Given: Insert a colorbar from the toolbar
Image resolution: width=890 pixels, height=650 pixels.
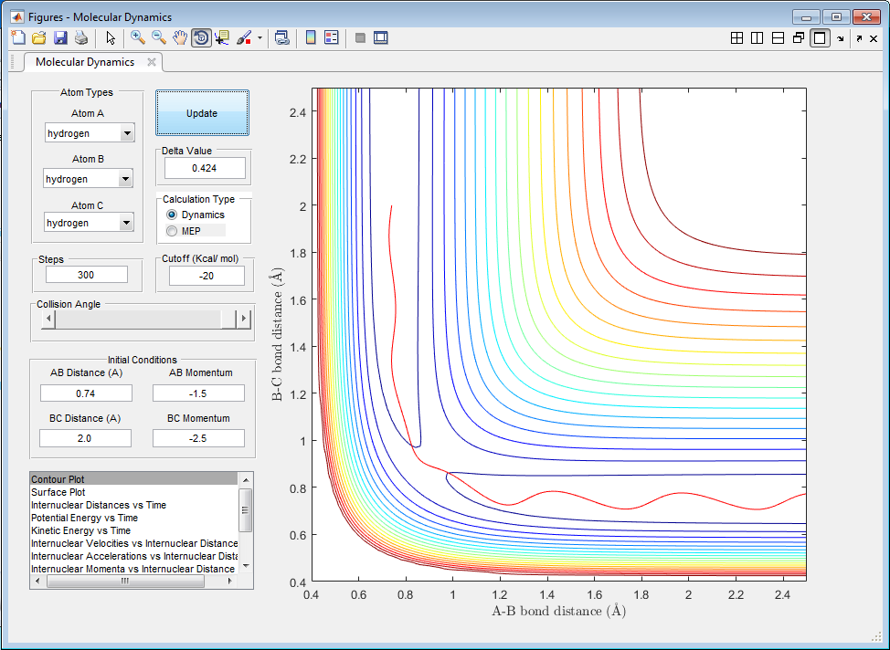Looking at the screenshot, I should pyautogui.click(x=311, y=37).
